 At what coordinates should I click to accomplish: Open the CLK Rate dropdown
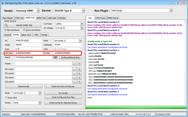click(82, 24)
